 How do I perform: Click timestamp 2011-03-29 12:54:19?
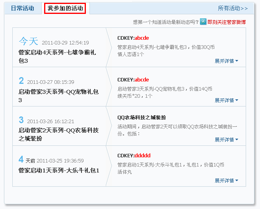[x=65, y=43]
